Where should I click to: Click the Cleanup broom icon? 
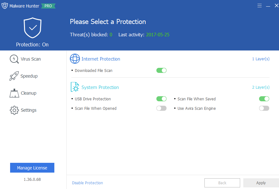14,93
